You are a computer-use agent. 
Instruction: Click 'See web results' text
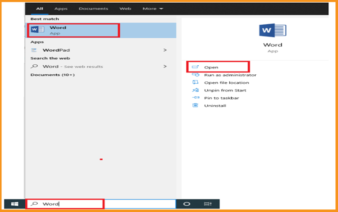pos(83,67)
